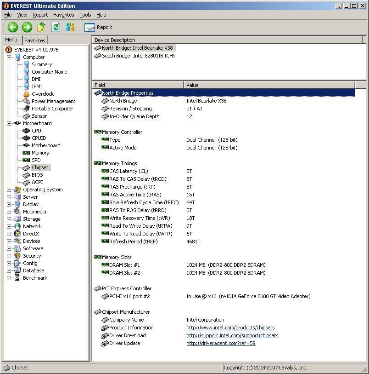
Task: Select the Overclock flame icon
Action: (27, 94)
